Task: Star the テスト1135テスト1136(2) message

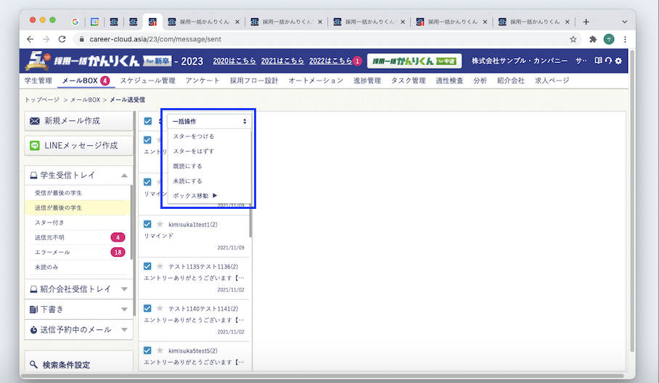Action: tap(160, 266)
